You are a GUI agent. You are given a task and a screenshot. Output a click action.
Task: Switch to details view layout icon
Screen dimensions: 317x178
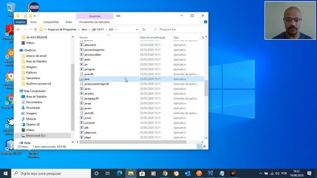click(x=199, y=146)
